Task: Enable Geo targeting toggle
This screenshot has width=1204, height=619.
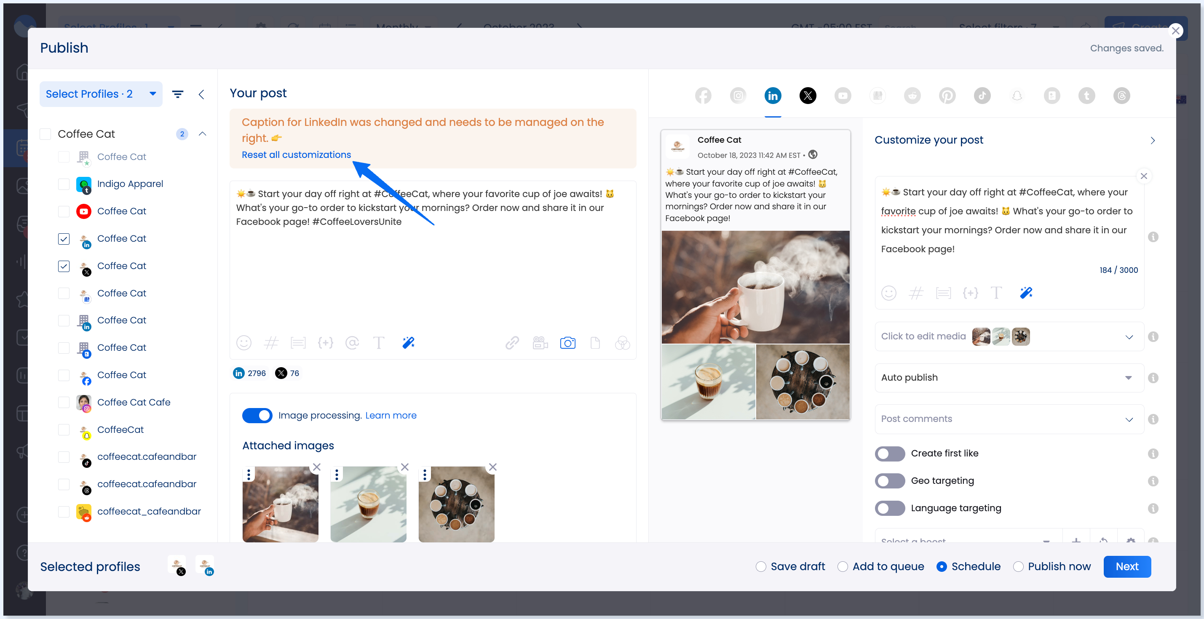Action: [x=890, y=481]
